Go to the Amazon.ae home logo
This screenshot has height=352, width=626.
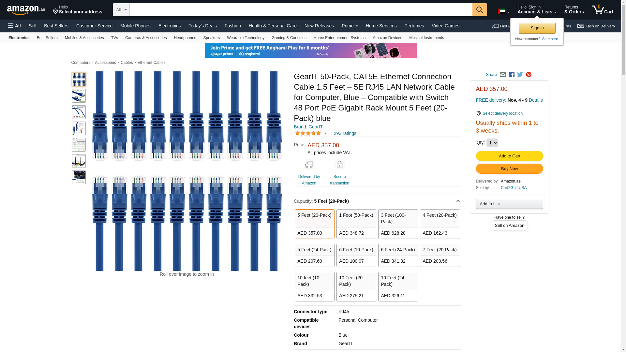pyautogui.click(x=26, y=10)
